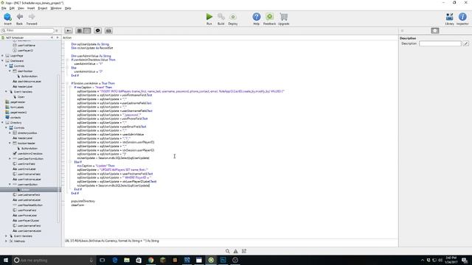Click the Insert toolbar icon
This screenshot has width=472, height=265.
click(x=7, y=19)
